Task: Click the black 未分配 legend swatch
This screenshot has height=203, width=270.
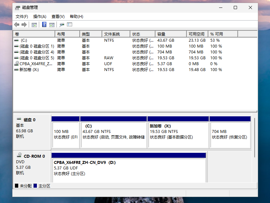Action: [17, 186]
